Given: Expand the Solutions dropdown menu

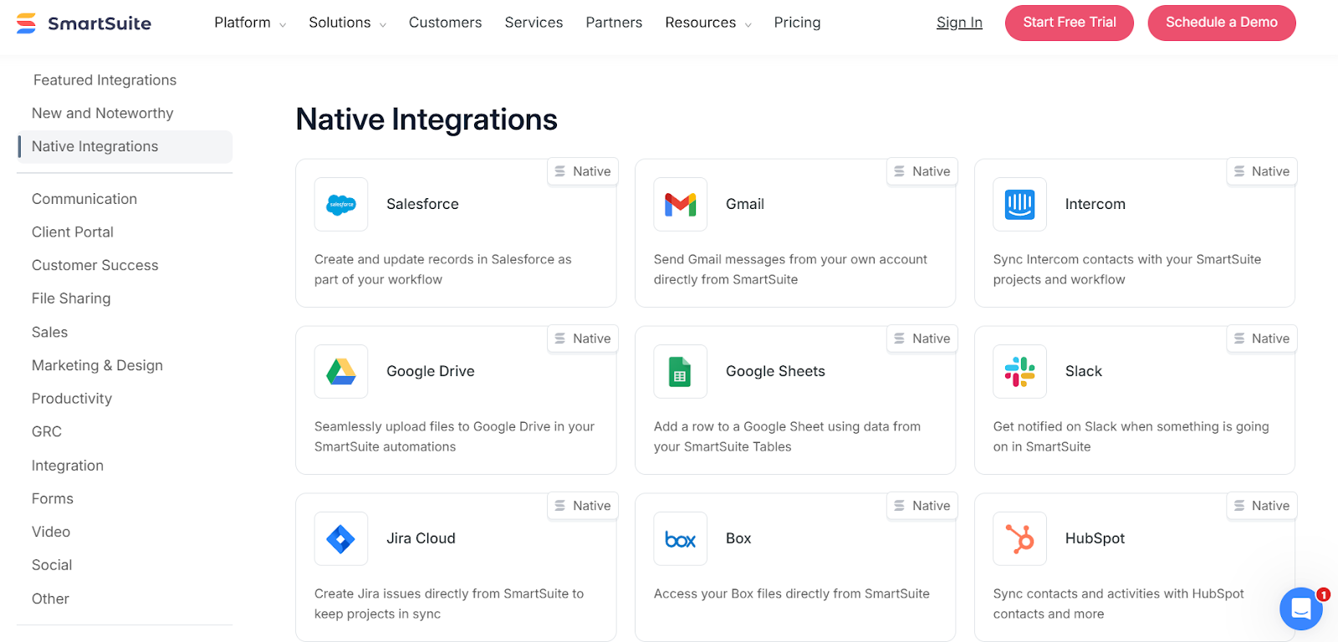Looking at the screenshot, I should pos(347,23).
